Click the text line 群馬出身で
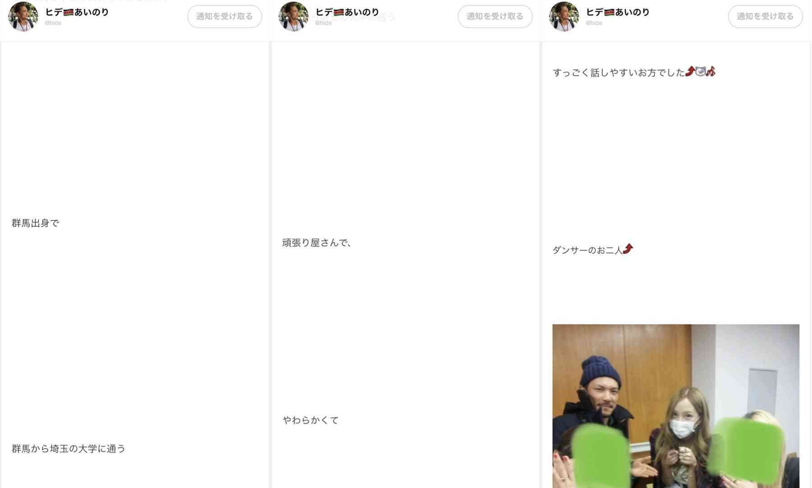The height and width of the screenshot is (488, 812). [x=35, y=223]
